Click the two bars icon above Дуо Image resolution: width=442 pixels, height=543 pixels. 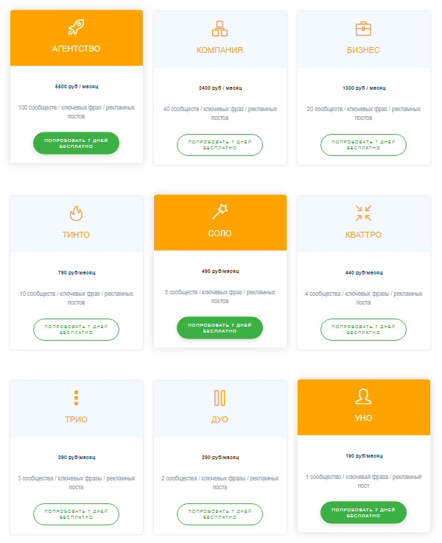point(220,398)
